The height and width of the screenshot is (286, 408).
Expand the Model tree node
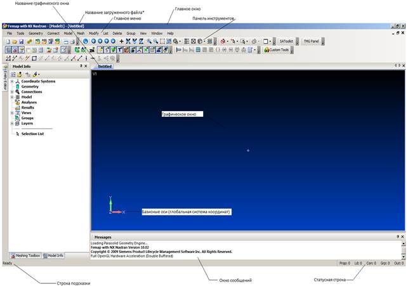coord(12,97)
